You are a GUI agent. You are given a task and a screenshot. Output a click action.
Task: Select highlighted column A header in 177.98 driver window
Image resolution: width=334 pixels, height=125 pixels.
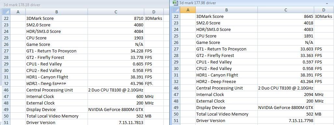(x=188, y=10)
